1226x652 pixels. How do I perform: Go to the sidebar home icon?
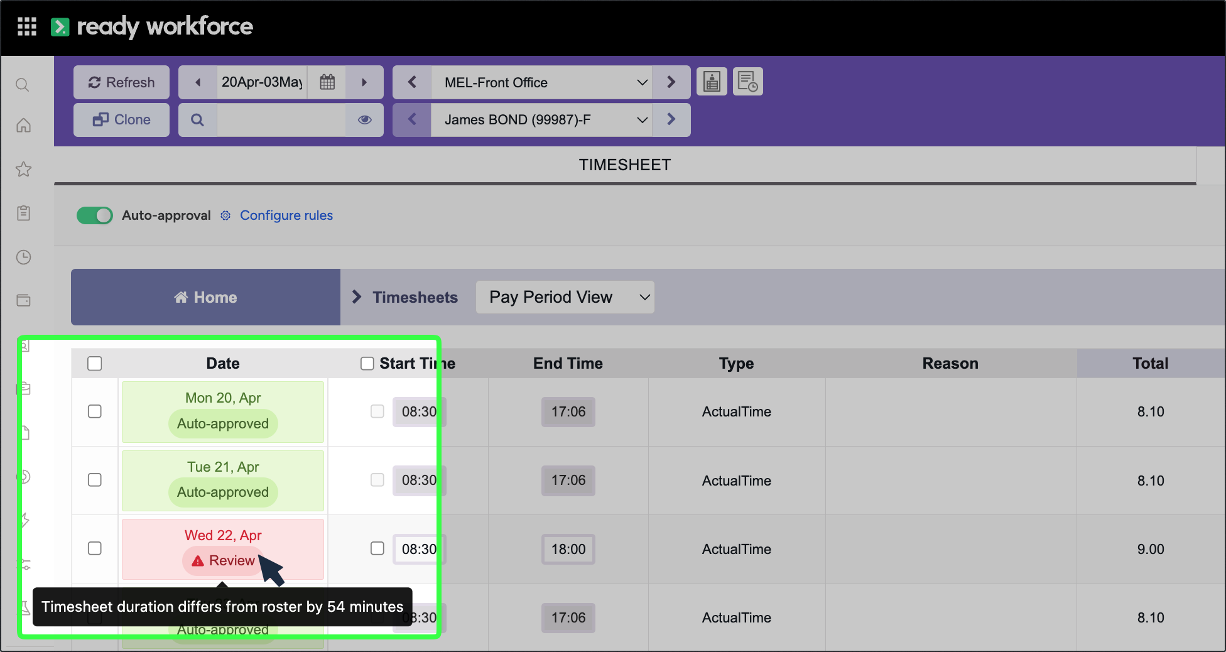(x=23, y=126)
